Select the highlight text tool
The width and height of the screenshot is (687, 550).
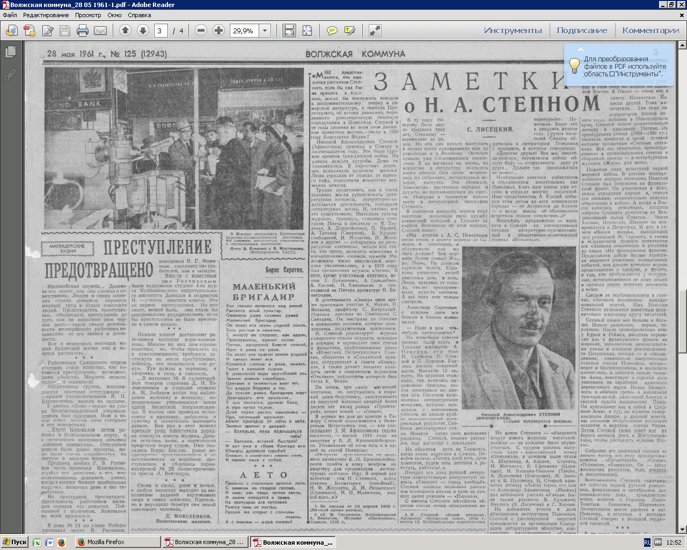[350, 31]
